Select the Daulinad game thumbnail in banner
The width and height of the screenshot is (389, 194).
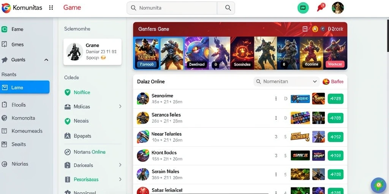click(x=196, y=53)
